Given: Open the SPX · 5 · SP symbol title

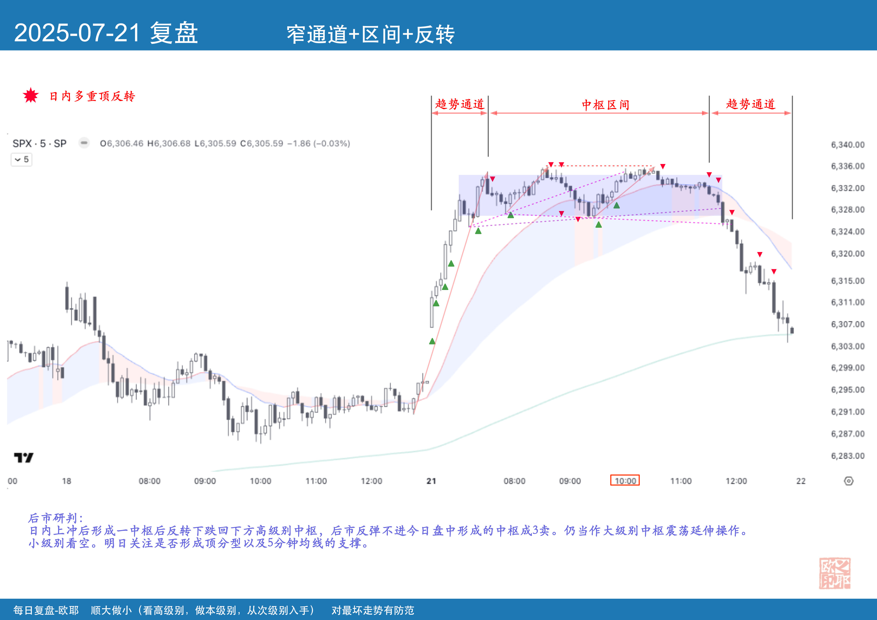Looking at the screenshot, I should click(39, 144).
